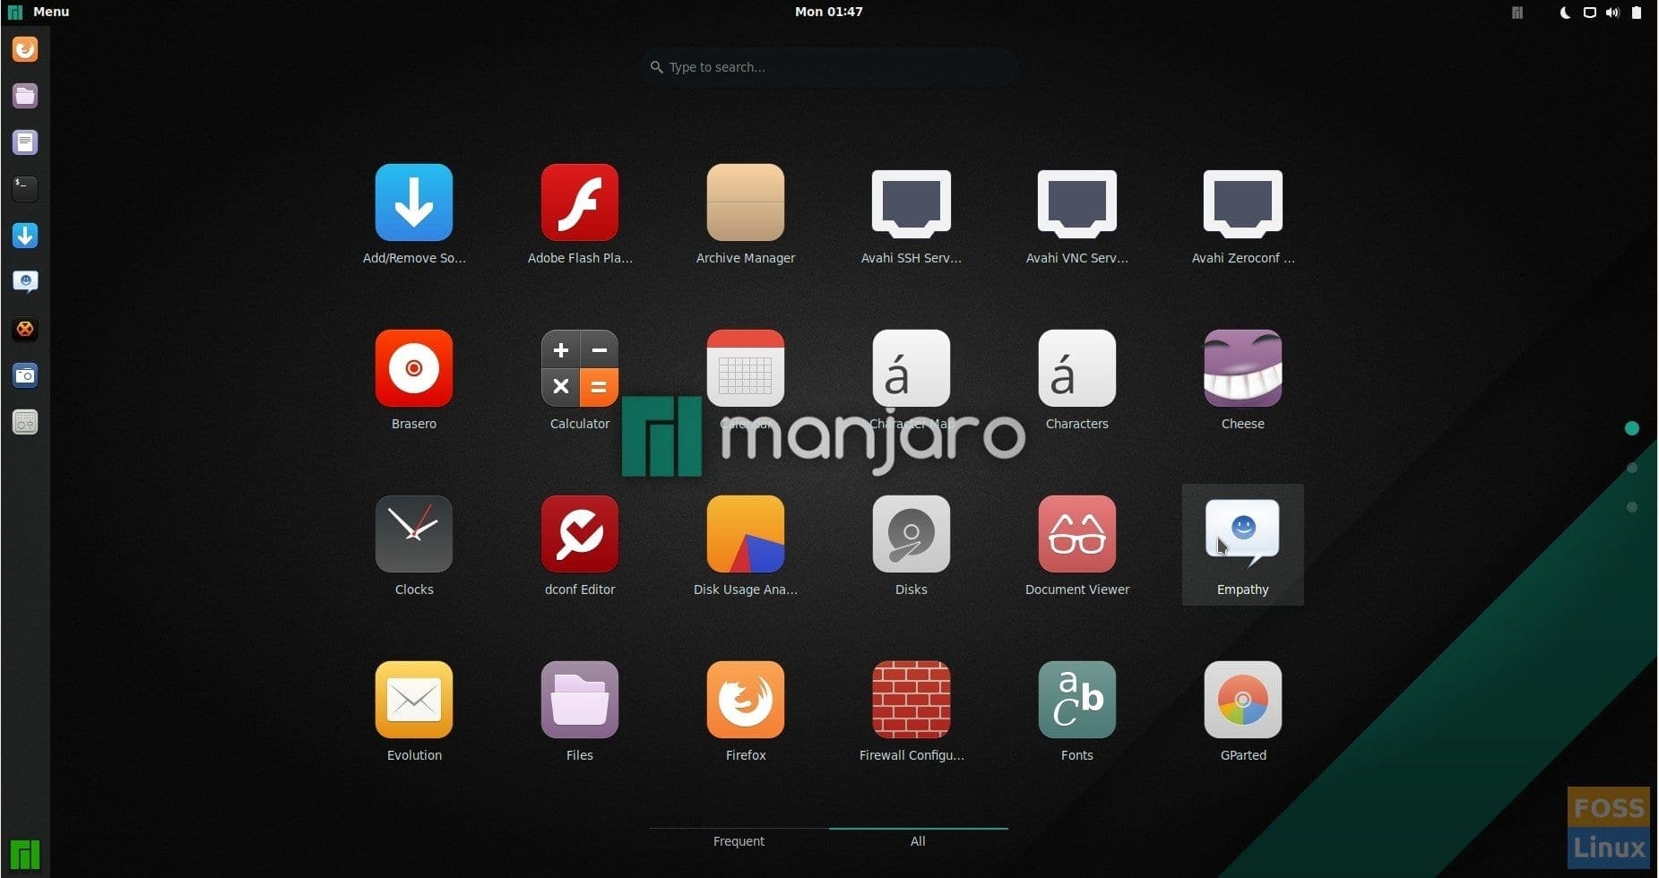Open Avahi Zeroconf Browser
Viewport: 1659px width, 878px height.
(1242, 202)
